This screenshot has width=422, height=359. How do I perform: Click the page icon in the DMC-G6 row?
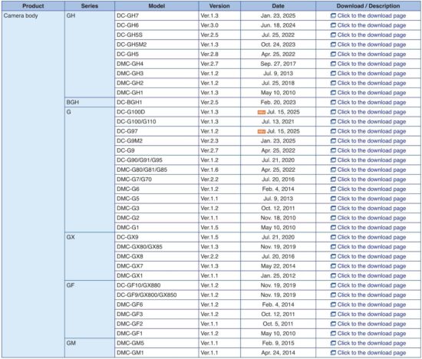tap(333, 189)
